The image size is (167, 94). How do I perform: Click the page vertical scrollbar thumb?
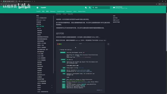click(166, 32)
